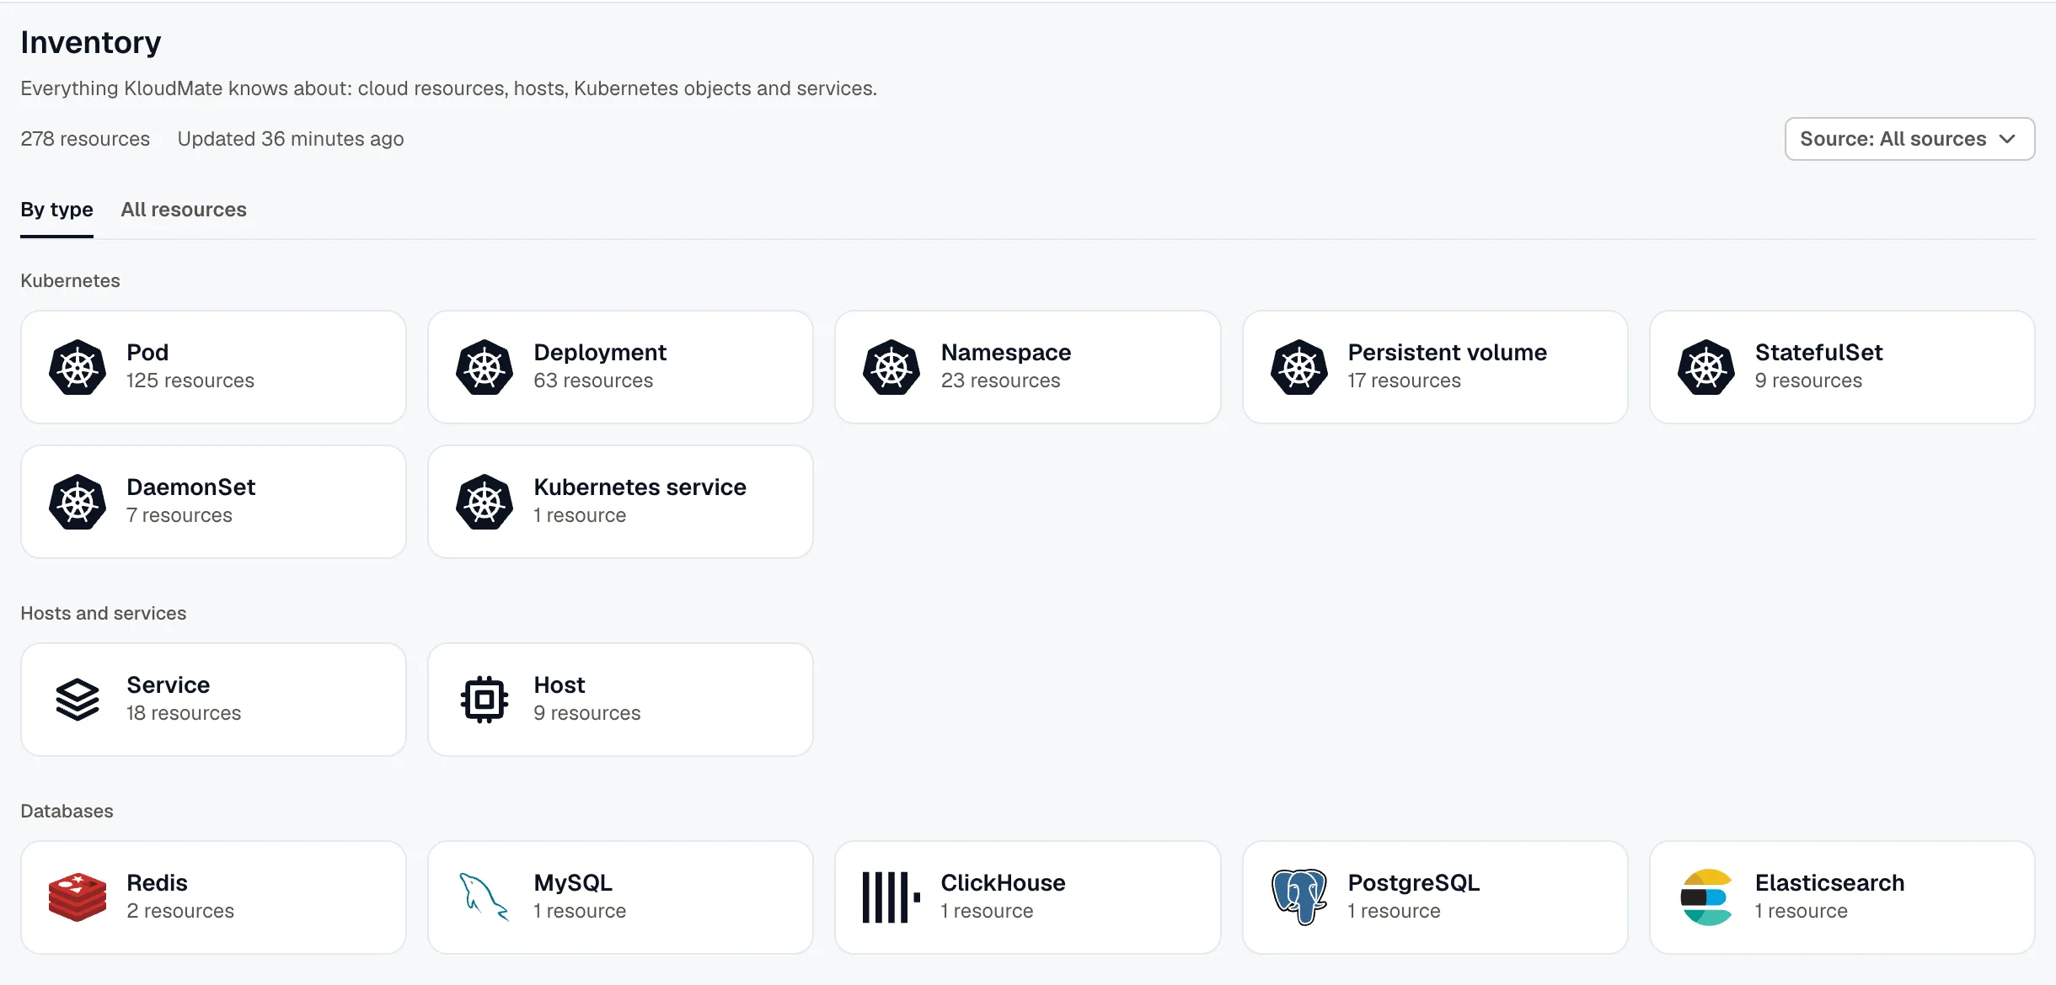Click the '63 resources' Deployment count
2056x985 pixels.
pos(593,381)
